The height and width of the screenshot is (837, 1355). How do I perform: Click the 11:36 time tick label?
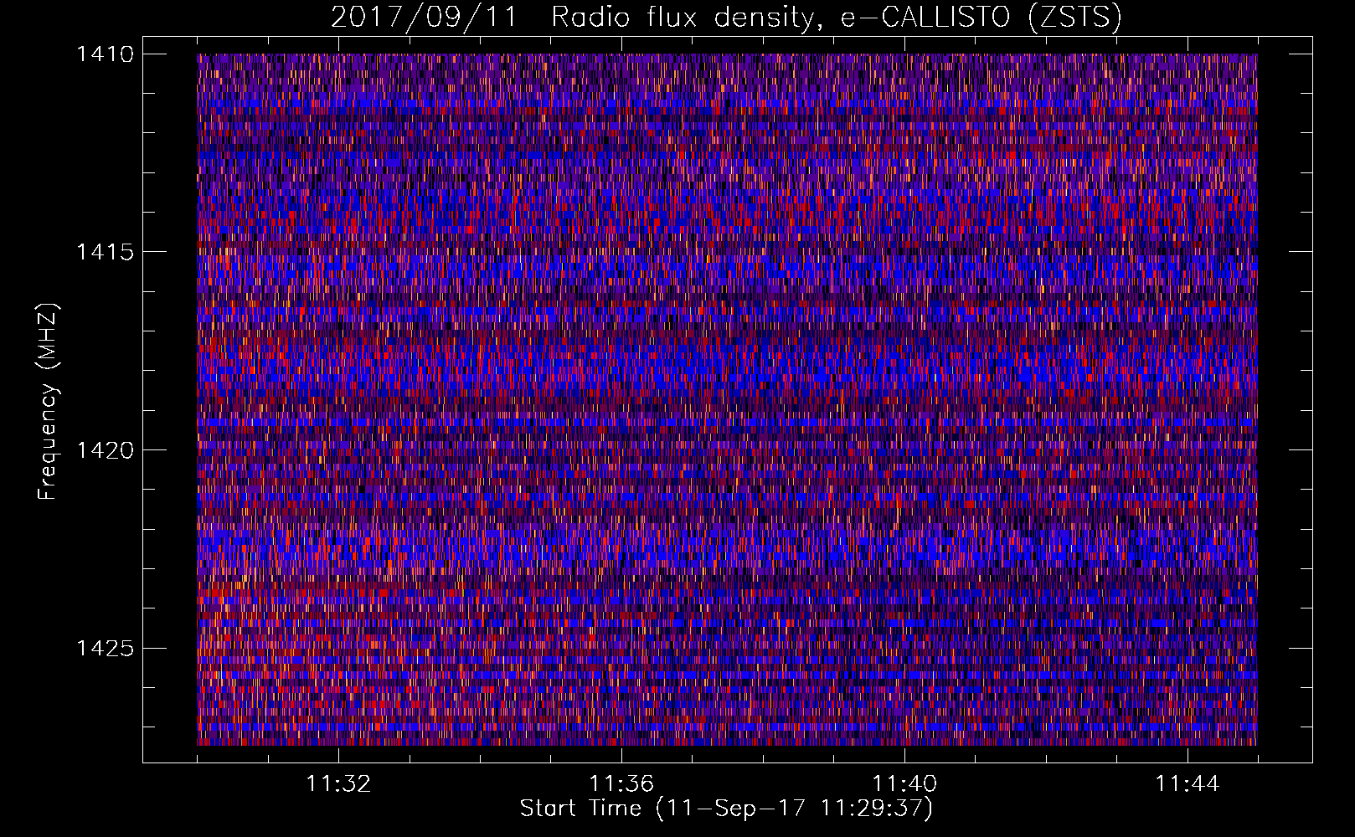click(x=621, y=784)
